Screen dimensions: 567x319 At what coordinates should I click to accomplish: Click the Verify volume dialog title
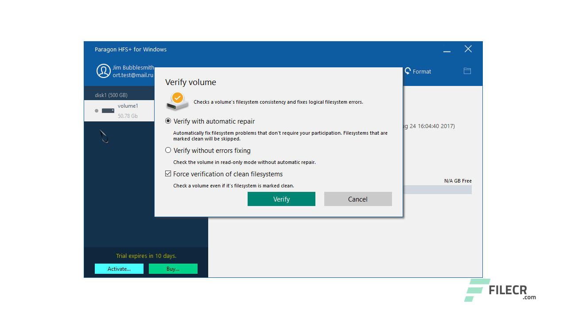(x=190, y=82)
